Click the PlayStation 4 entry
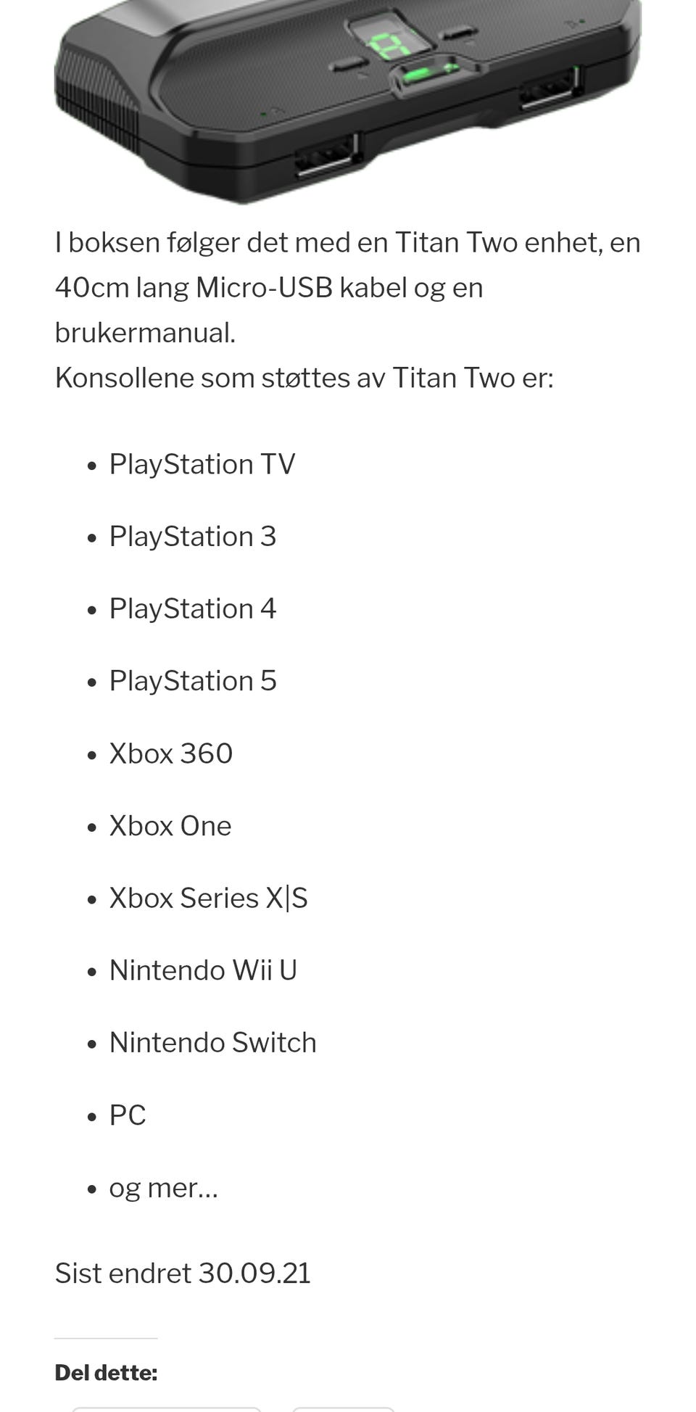Image resolution: width=696 pixels, height=1412 pixels. (x=193, y=608)
